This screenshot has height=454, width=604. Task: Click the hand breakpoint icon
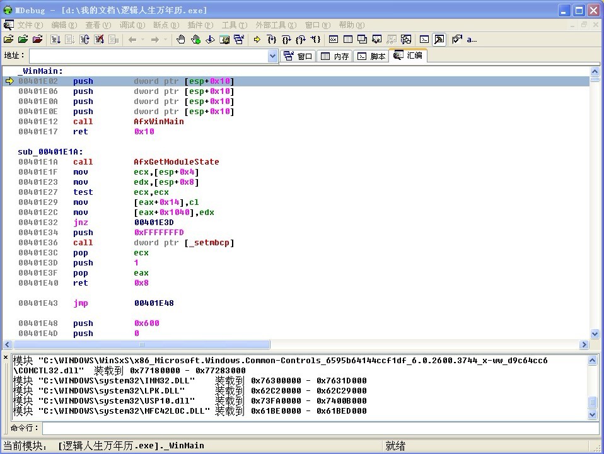coord(181,39)
